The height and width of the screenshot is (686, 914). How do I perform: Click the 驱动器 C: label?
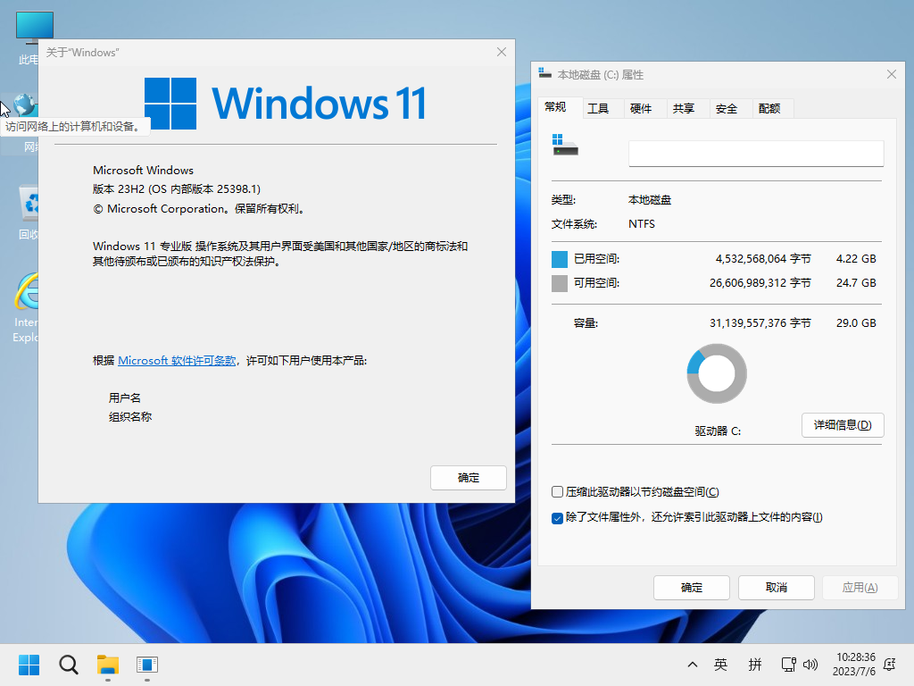click(x=718, y=431)
